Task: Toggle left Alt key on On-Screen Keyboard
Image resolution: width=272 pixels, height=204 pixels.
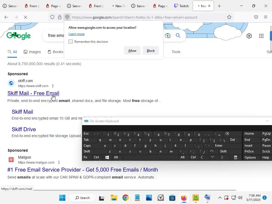Action: tap(116, 157)
